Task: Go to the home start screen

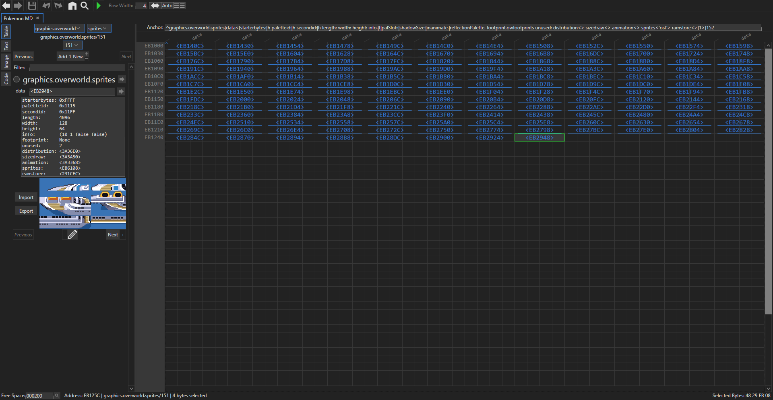Action: click(72, 6)
